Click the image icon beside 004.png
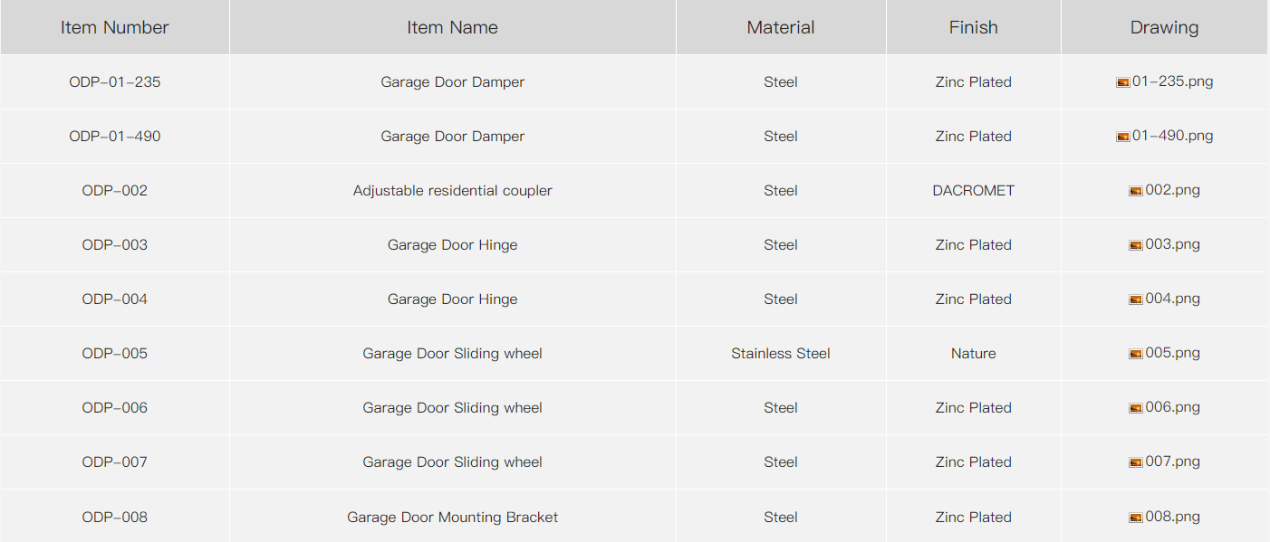This screenshot has height=542, width=1270. [x=1136, y=300]
